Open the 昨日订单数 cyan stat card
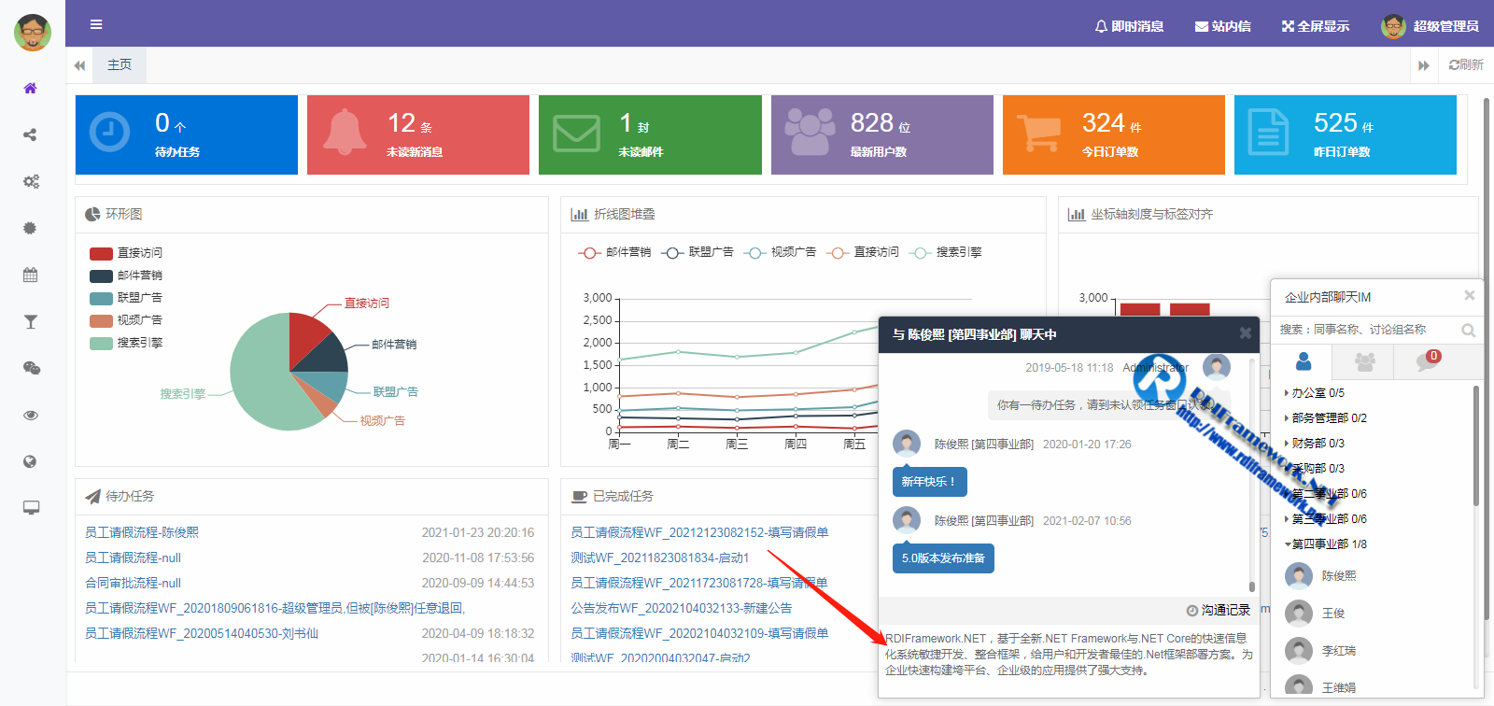This screenshot has width=1494, height=706. click(x=1346, y=134)
